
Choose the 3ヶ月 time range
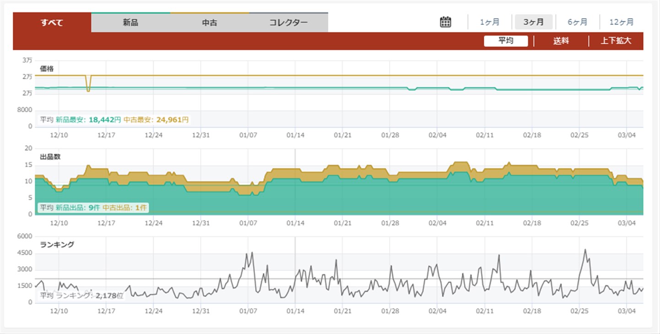point(534,22)
